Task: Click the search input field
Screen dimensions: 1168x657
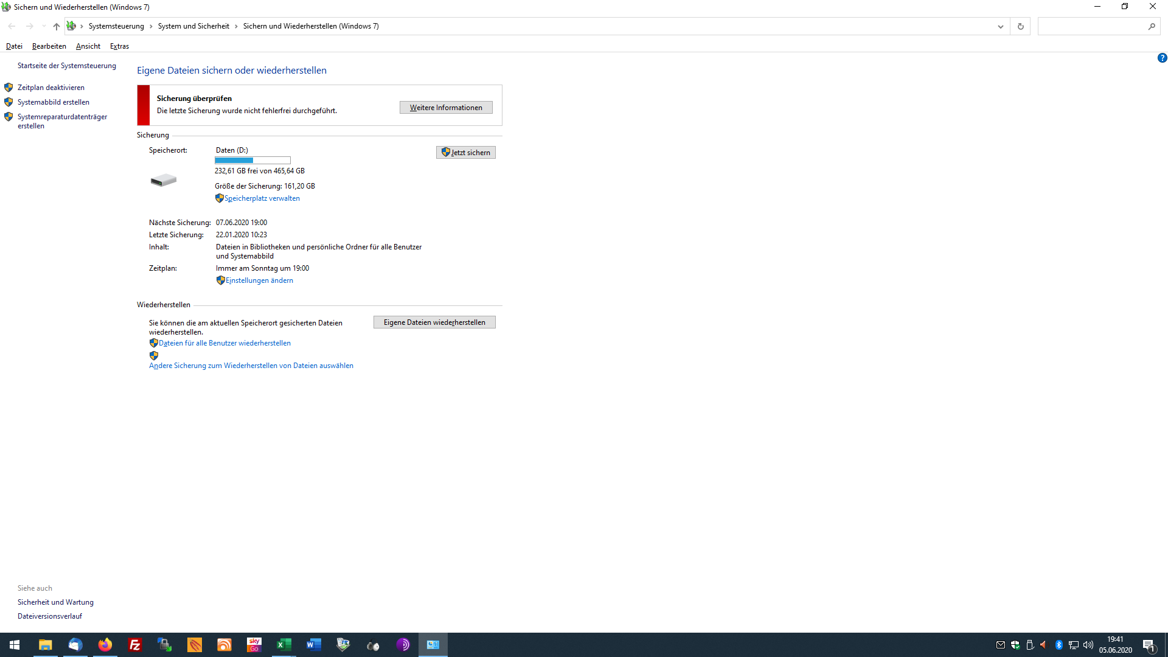Action: 1092,26
